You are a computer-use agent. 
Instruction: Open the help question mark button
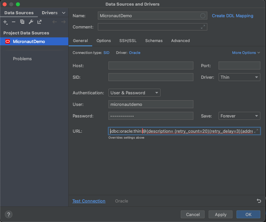9,214
